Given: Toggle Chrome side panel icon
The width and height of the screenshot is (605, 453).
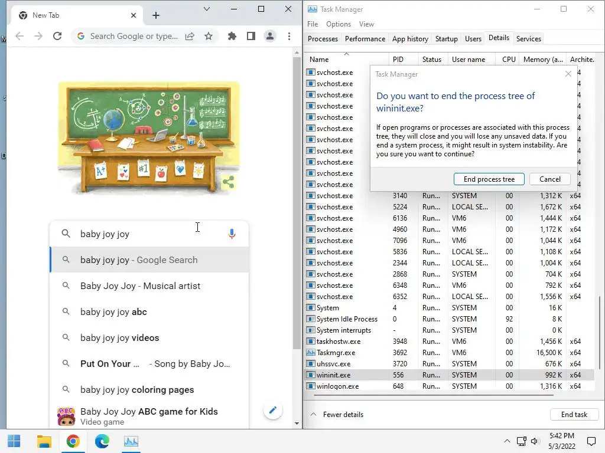Looking at the screenshot, I should click(x=251, y=36).
